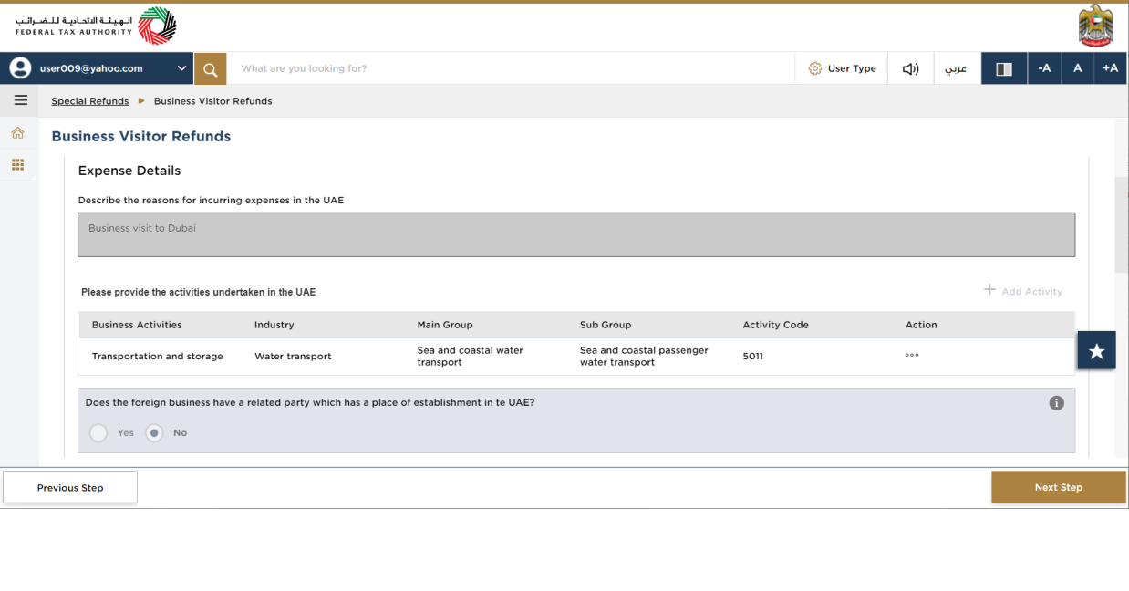Click the Business Activities column header
Viewport: 1129px width, 591px height.
137,325
